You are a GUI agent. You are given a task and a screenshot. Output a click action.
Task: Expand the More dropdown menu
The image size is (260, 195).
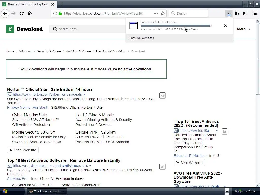[x=243, y=29]
